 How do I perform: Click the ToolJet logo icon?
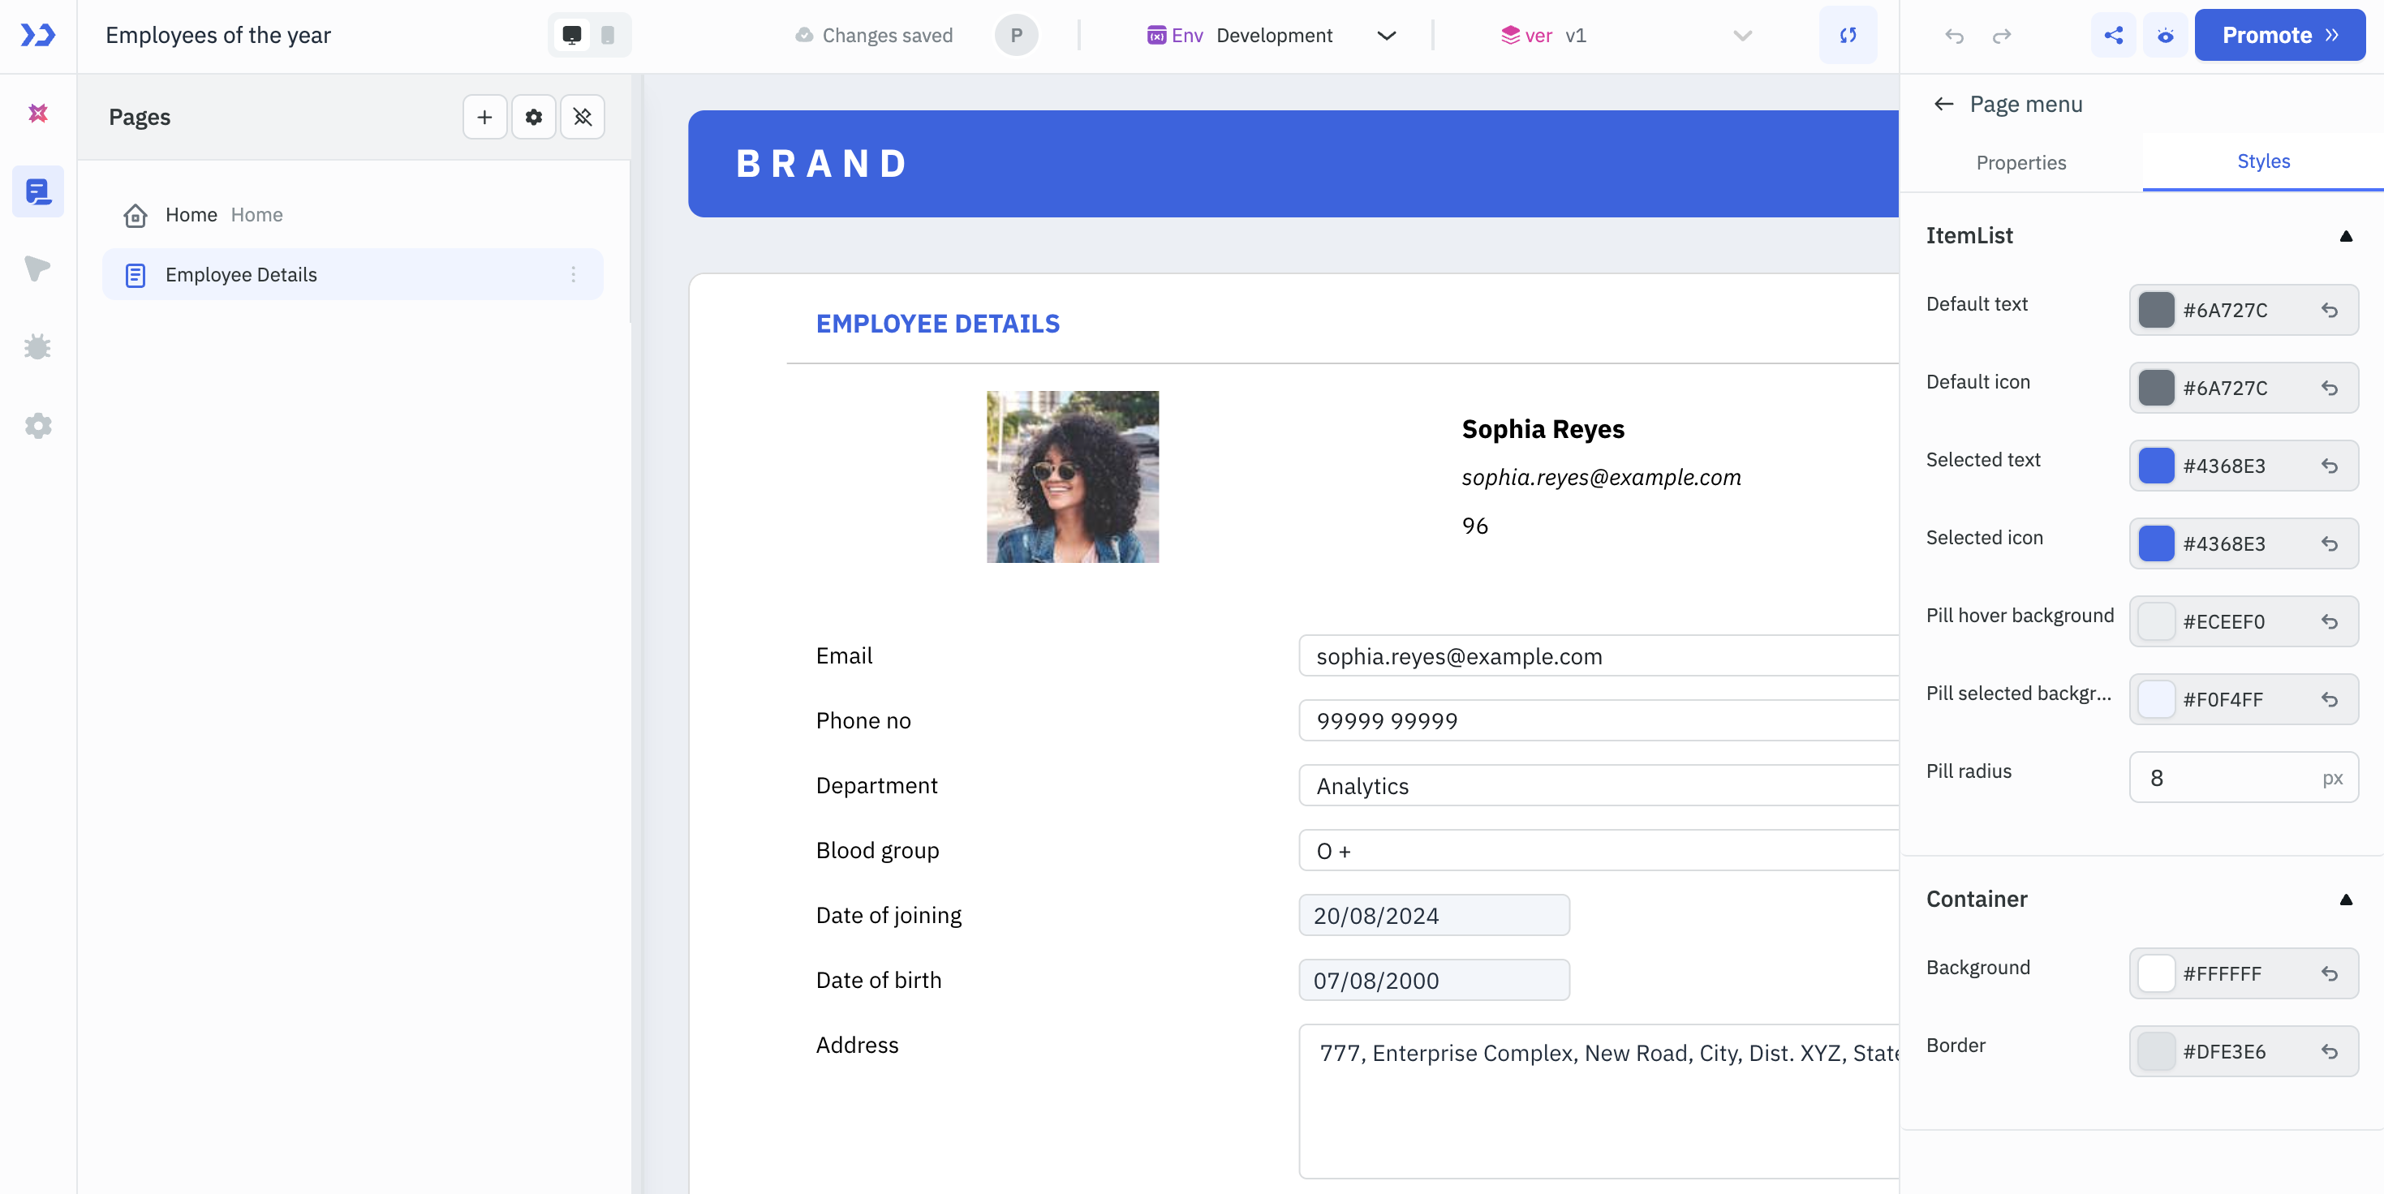38,35
